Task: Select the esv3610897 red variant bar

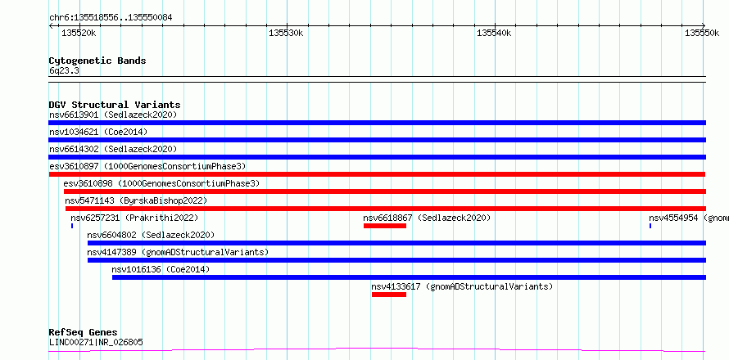Action: 377,174
